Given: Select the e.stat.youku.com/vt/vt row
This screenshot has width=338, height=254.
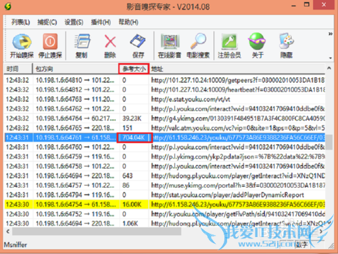Looking at the screenshot, I should point(164,99).
